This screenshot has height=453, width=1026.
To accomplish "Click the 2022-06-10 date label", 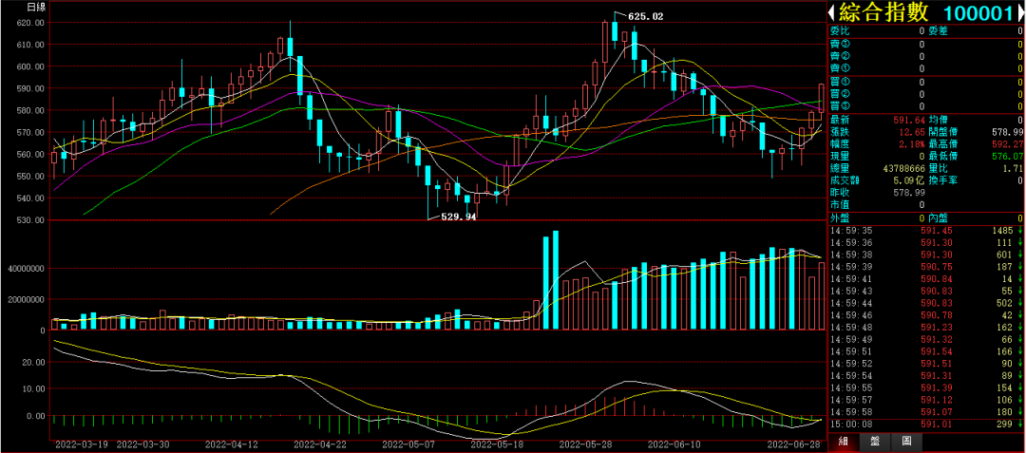I will (x=674, y=444).
